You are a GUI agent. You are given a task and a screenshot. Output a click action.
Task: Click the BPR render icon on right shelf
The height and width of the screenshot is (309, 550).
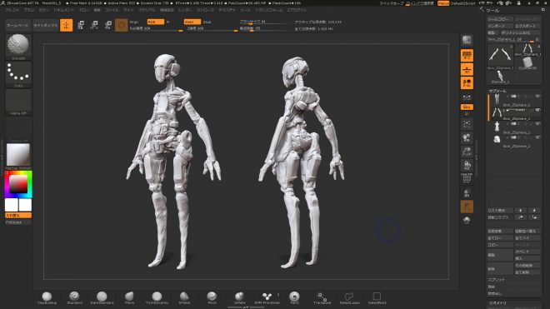467,40
